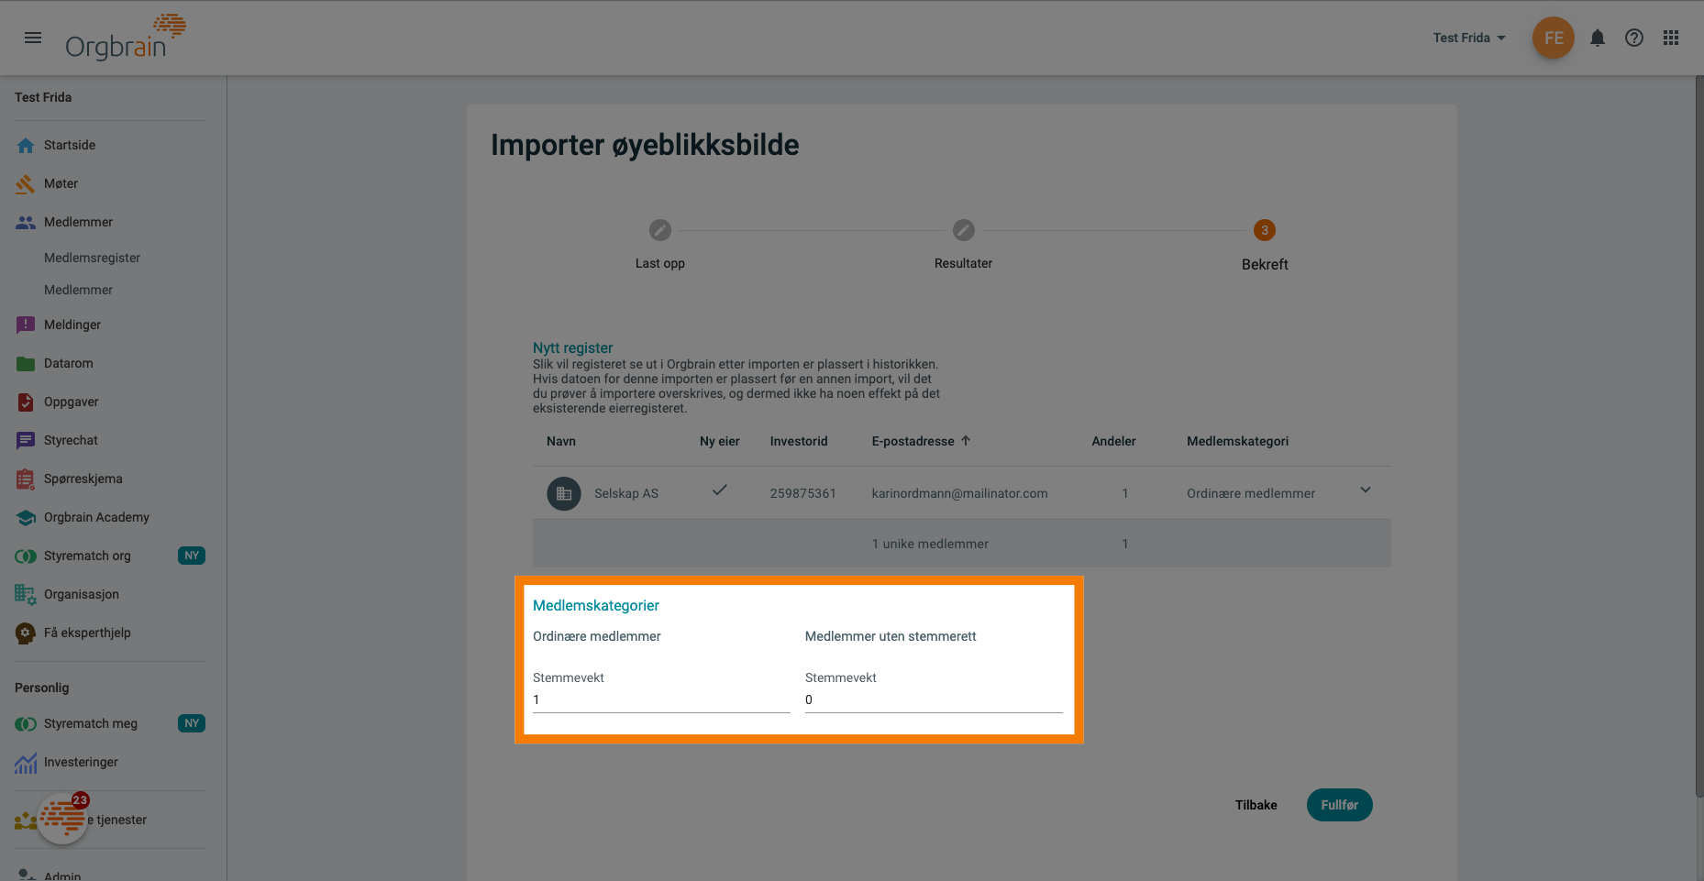1704x881 pixels.
Task: Open Medlemsregister submenu item
Action: pos(92,258)
